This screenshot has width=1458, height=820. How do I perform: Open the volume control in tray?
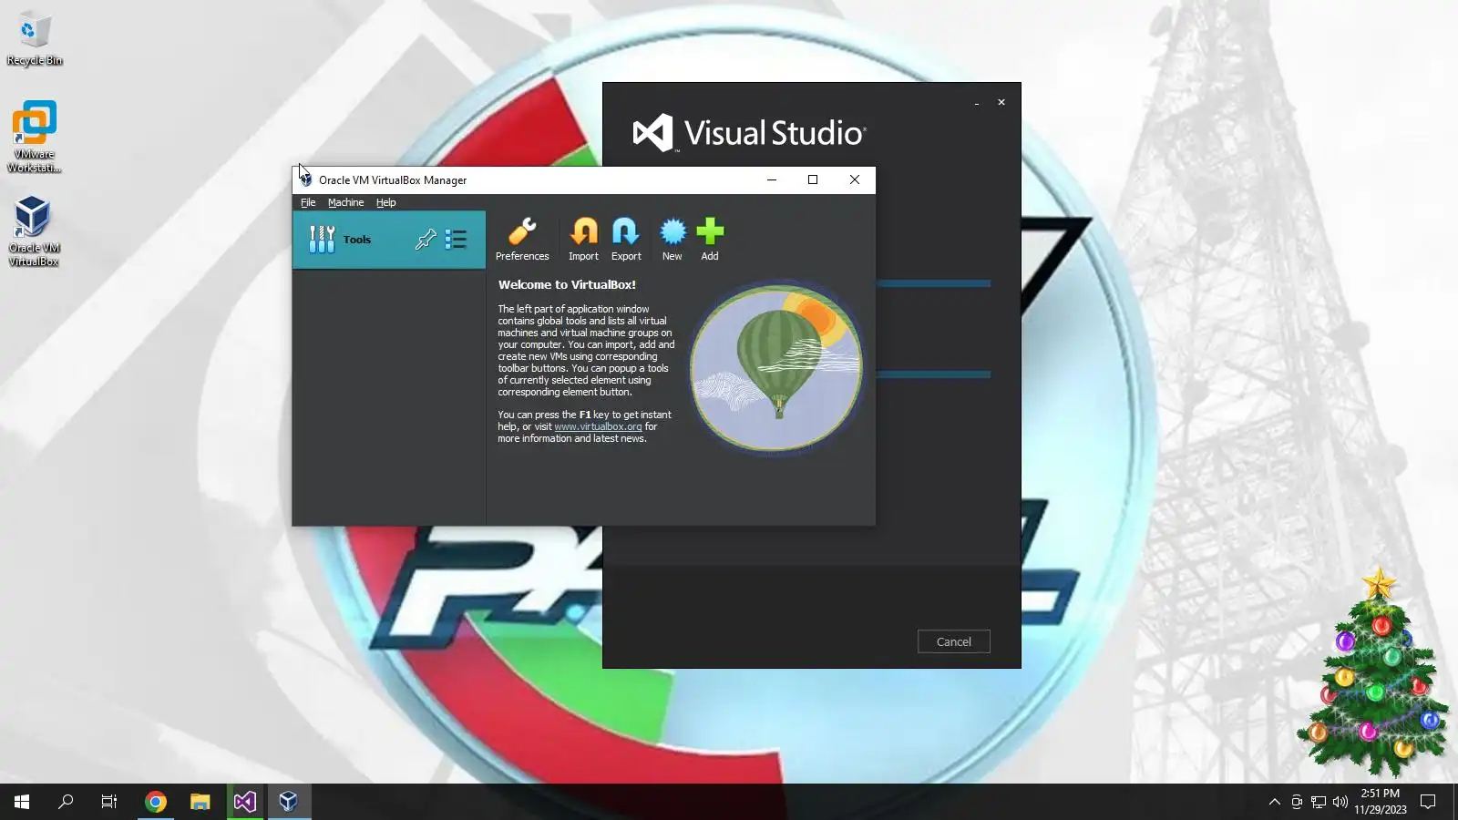[1340, 802]
